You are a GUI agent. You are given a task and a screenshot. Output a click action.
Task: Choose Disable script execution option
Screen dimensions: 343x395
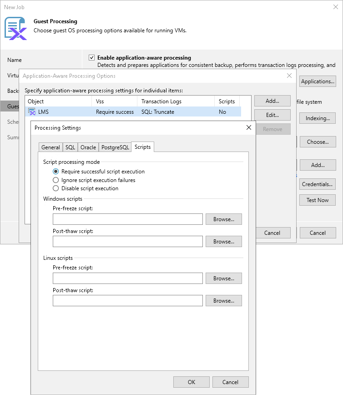point(56,188)
